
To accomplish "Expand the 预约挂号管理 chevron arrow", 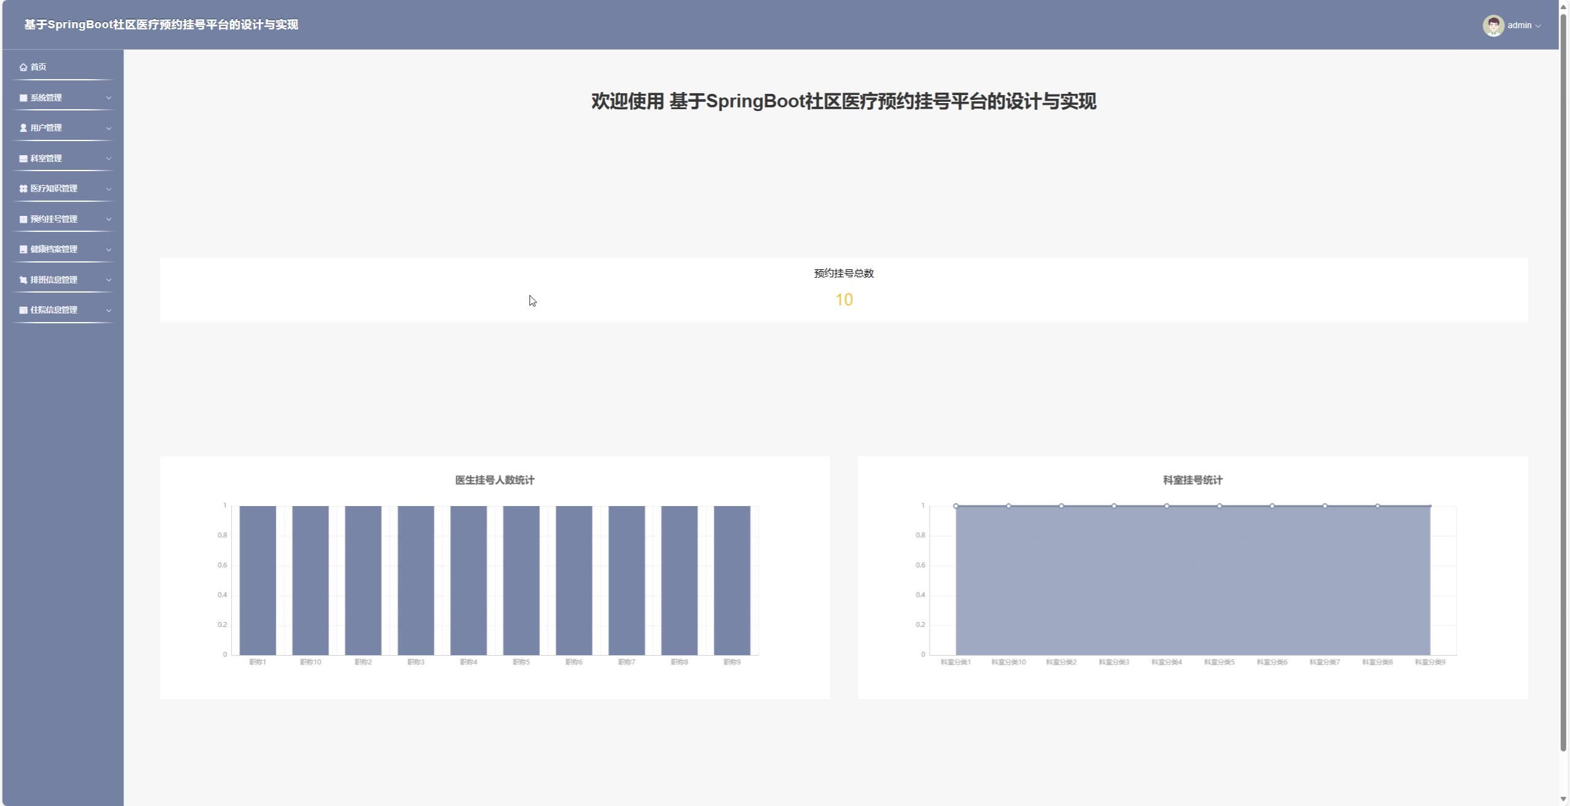I will coord(109,219).
